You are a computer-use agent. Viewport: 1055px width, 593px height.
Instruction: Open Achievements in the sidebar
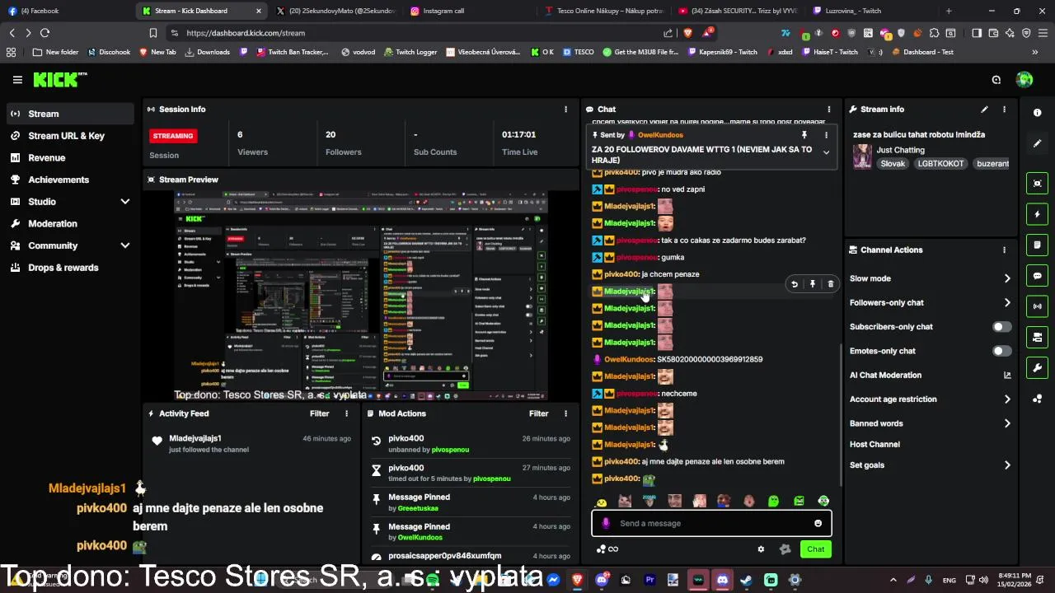click(69, 180)
